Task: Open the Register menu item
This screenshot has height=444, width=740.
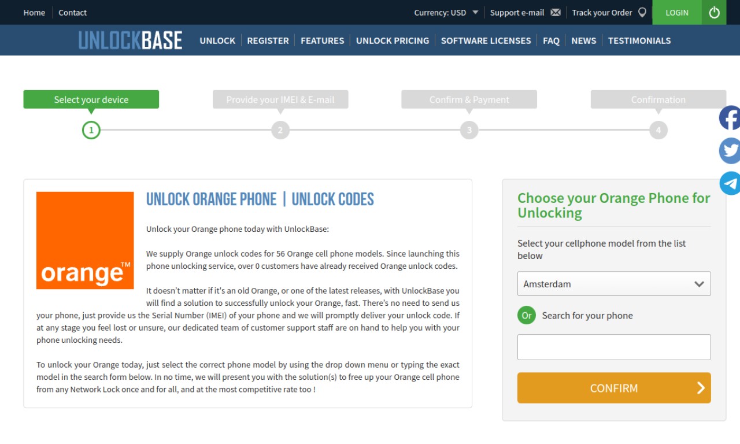Action: (268, 40)
